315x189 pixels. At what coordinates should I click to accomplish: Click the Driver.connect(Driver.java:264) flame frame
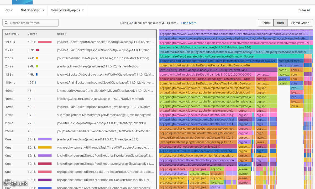pyautogui.click(x=198, y=147)
